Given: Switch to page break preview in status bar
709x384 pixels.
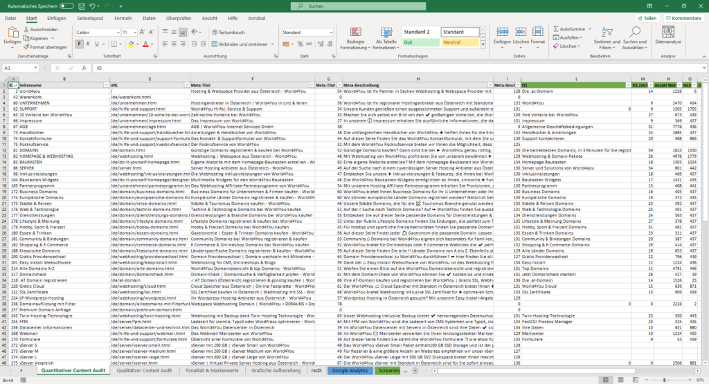Looking at the screenshot, I should [636, 380].
